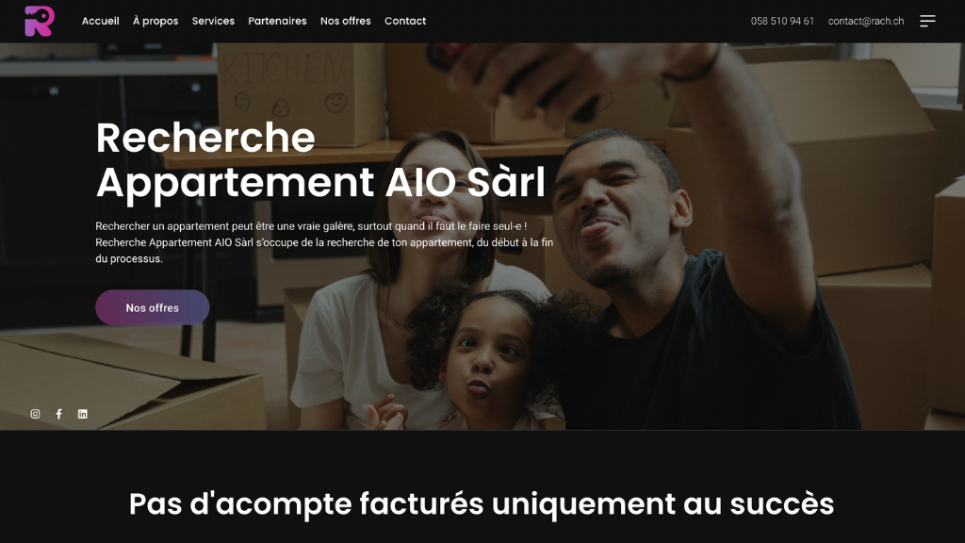Click the Recherche Appartement AIO Sàrl heading

(320, 160)
